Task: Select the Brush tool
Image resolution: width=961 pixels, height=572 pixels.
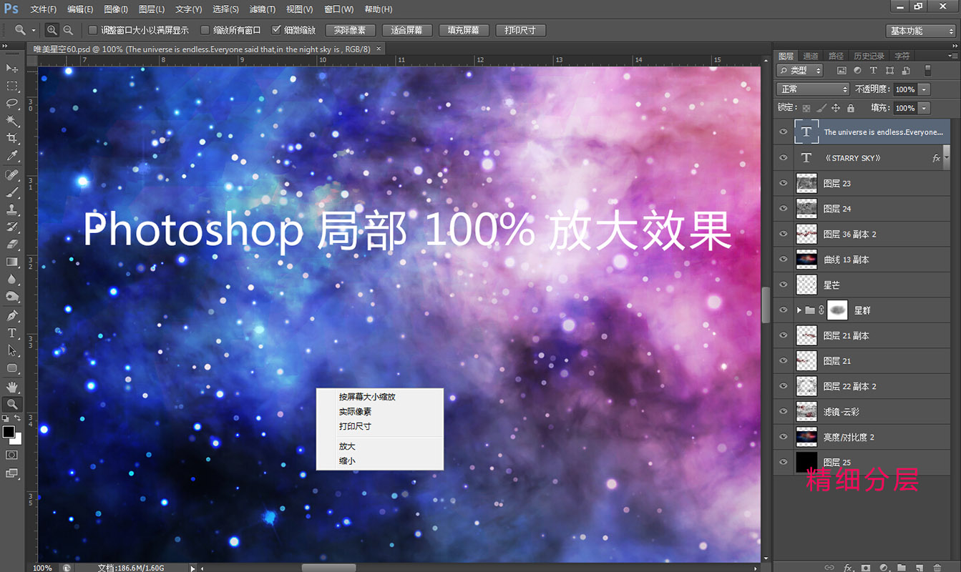Action: click(12, 192)
